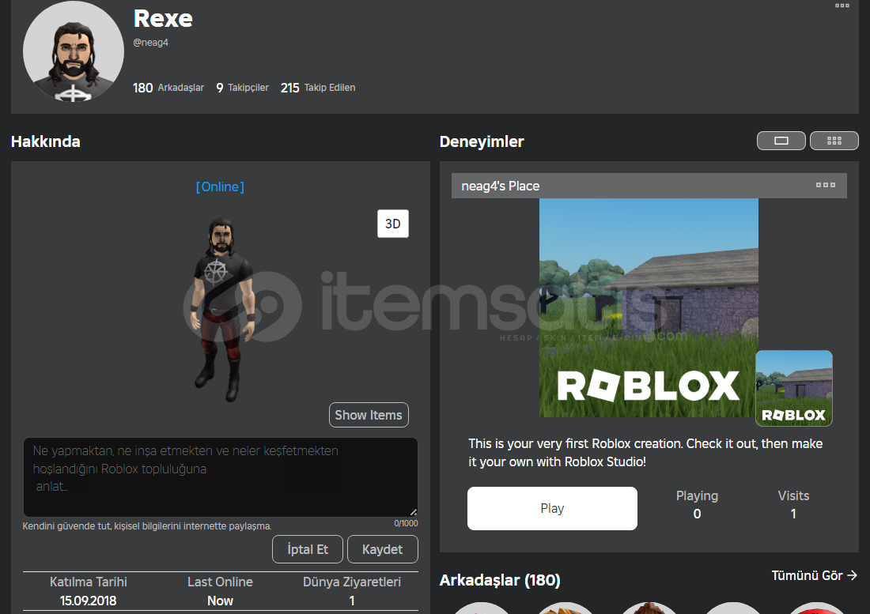Click the Arkadaşlar (180) heading
The width and height of the screenshot is (870, 614).
click(x=500, y=580)
